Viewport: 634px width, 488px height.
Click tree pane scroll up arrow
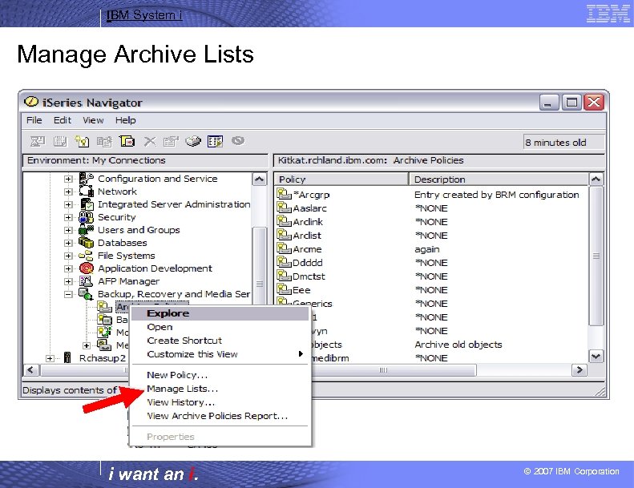click(x=259, y=179)
